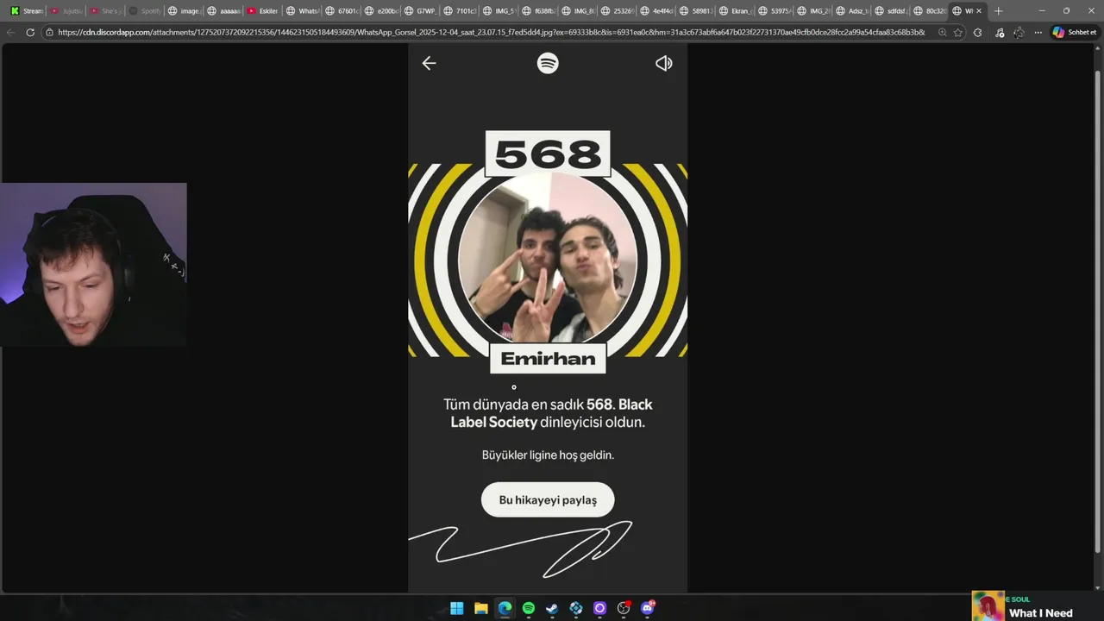Click the zoom magnifier icon in address bar

[x=942, y=32]
